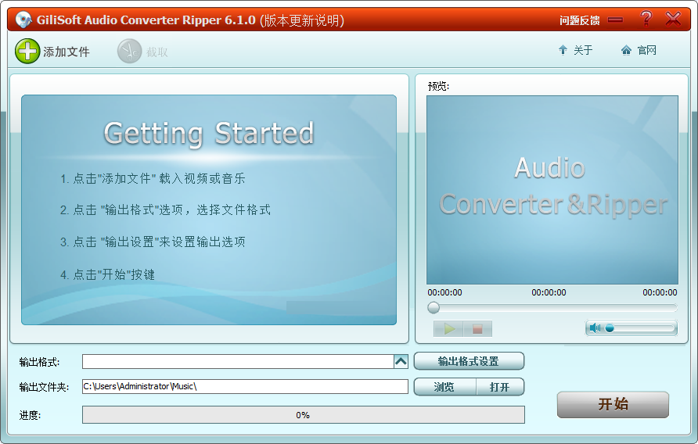Screen dimensions: 698x444
Task: Click the output format combo box field
Action: [x=238, y=361]
